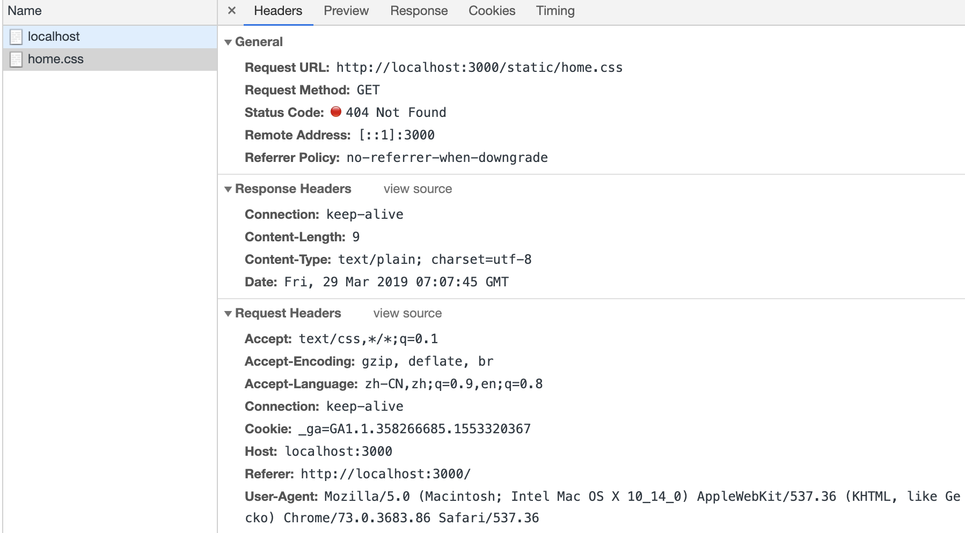
Task: Click the Referer header URL value
Action: [x=385, y=474]
